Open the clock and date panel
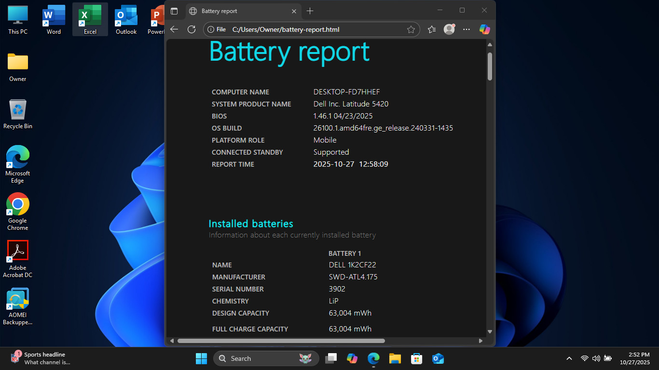The image size is (659, 370). (635, 358)
